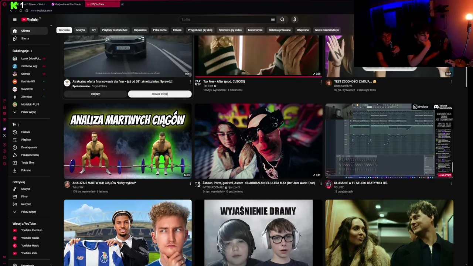Open Lucek channel subscription
473x266 pixels.
[30, 58]
